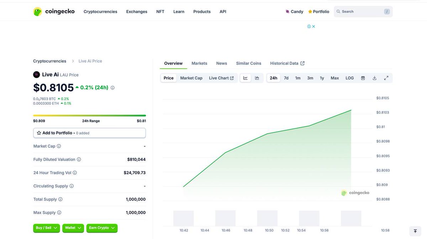Show Max Supply info icon

pos(59,213)
